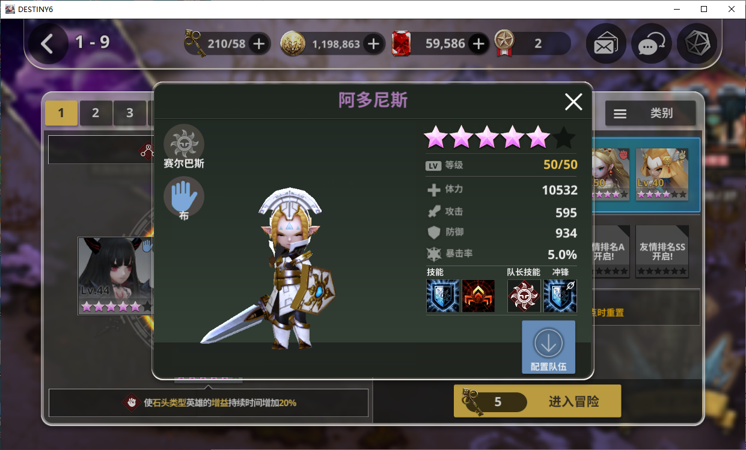Close the 阿多尼斯 hero detail popup
This screenshot has width=746, height=450.
pyautogui.click(x=573, y=102)
